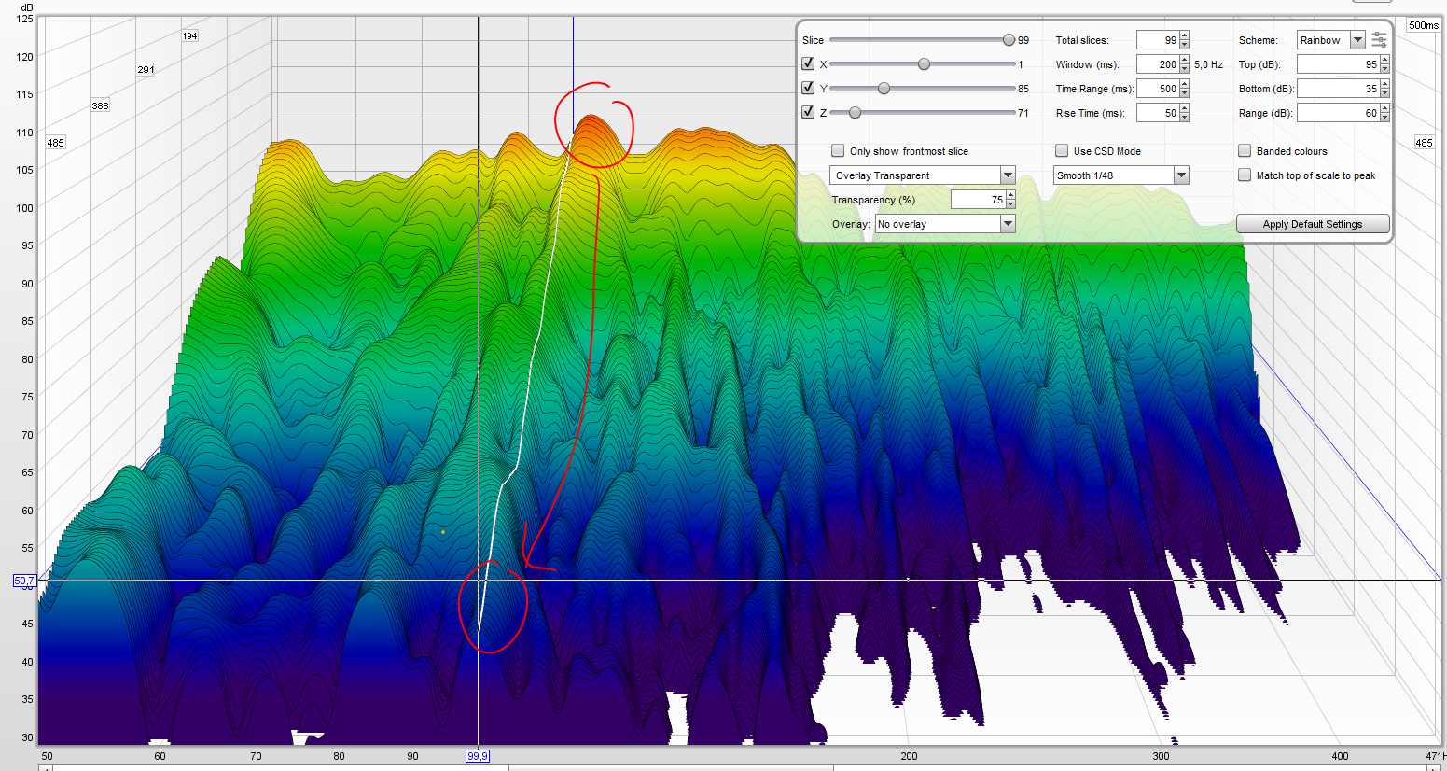1447x771 pixels.
Task: Click the horizontal scrollbar below frequency axis
Action: (x=742, y=768)
